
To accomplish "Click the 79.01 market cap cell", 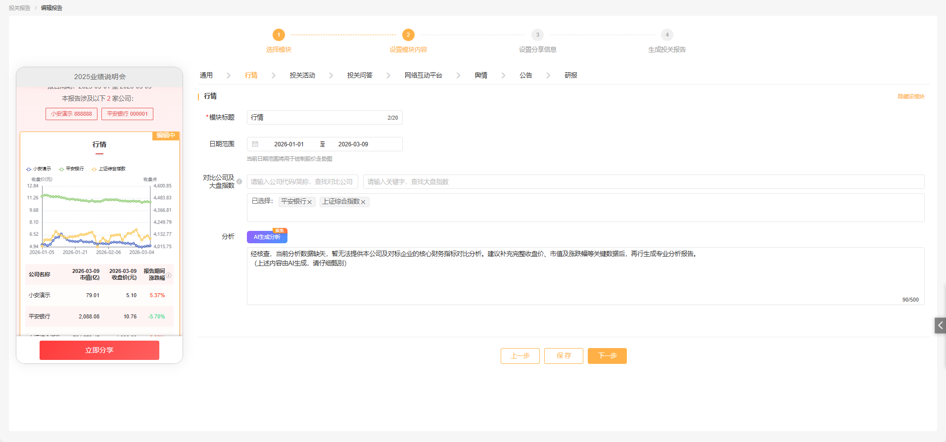I will (x=93, y=295).
